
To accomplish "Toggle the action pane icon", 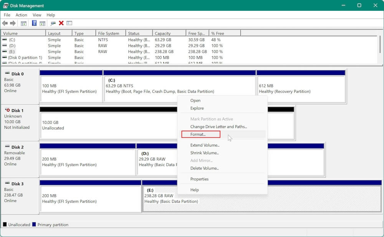I will pyautogui.click(x=43, y=23).
